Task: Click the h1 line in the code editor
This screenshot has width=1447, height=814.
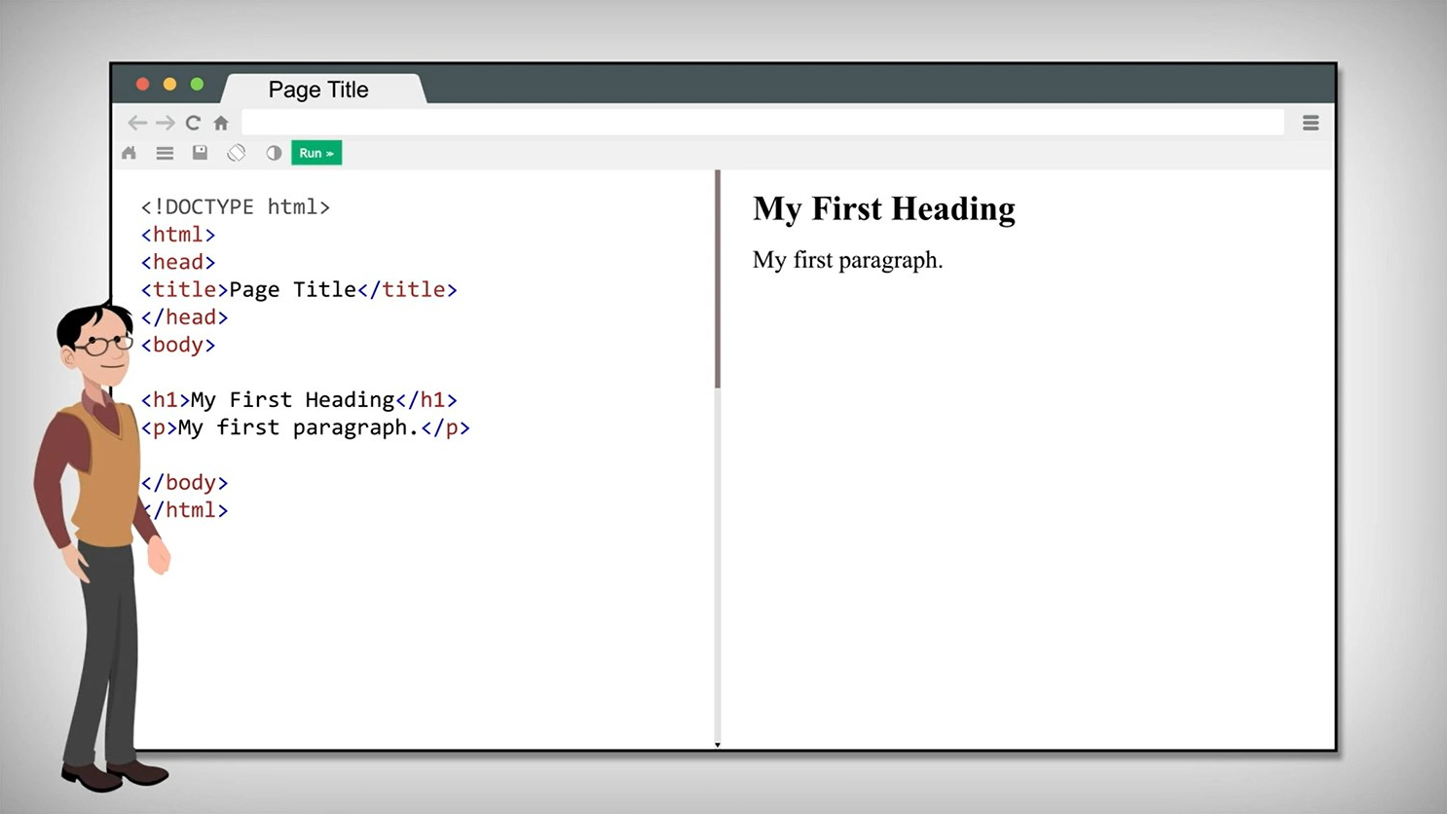Action: coord(298,400)
